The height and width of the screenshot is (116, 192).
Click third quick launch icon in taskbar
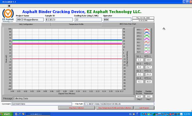(x=23, y=114)
